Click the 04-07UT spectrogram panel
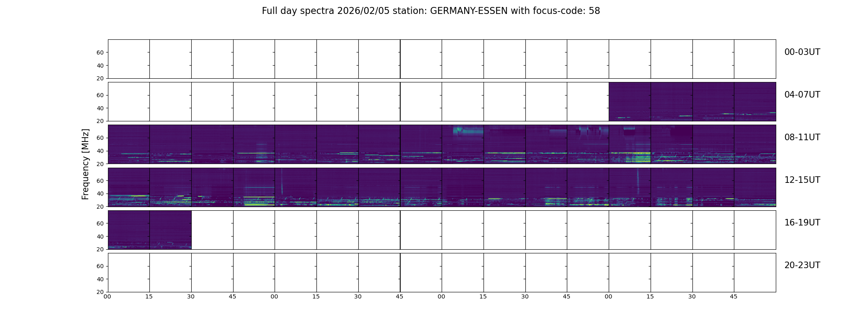The width and height of the screenshot is (862, 328). point(442,102)
